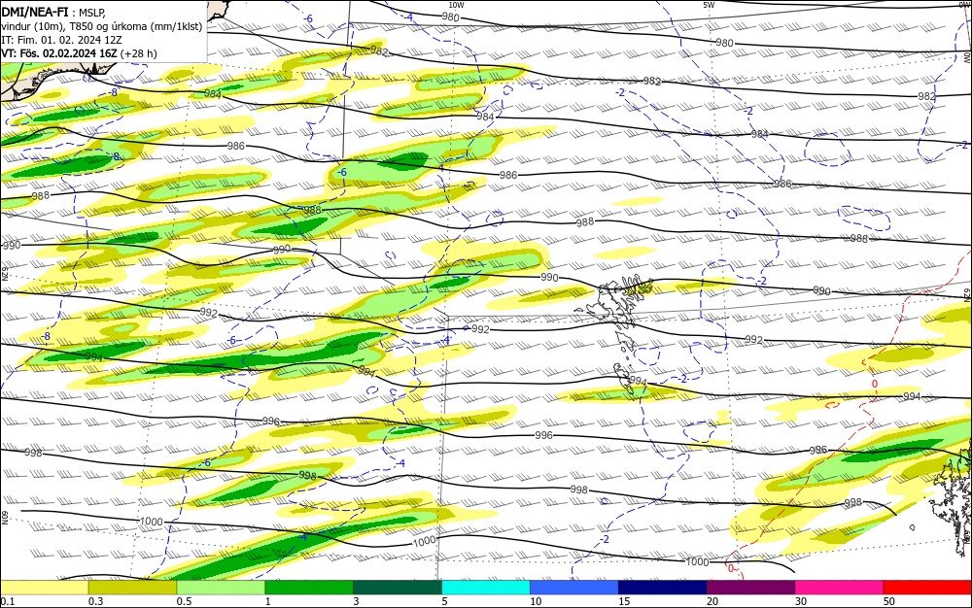Select the light green 0.5 legend swatch
972x608 pixels.
click(221, 588)
